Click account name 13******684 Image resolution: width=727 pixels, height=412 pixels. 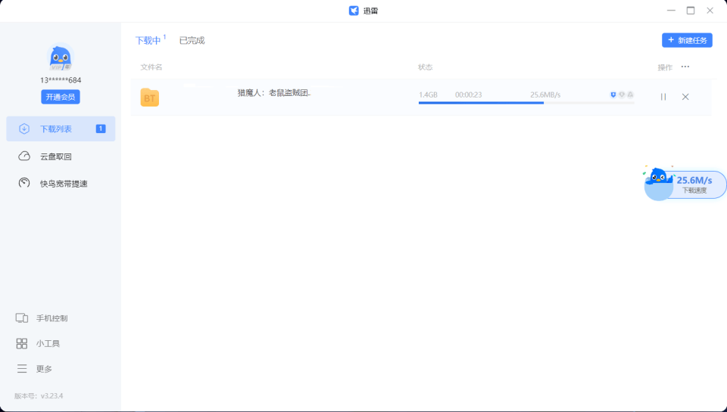61,80
